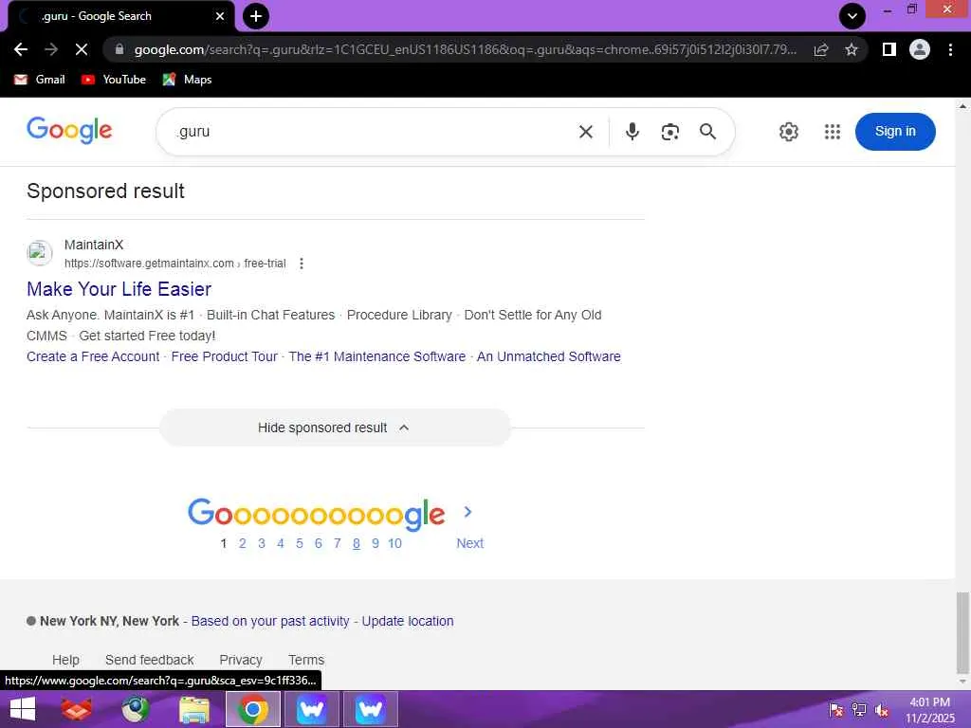Open the Windows Start menu
This screenshot has width=971, height=728.
click(23, 709)
